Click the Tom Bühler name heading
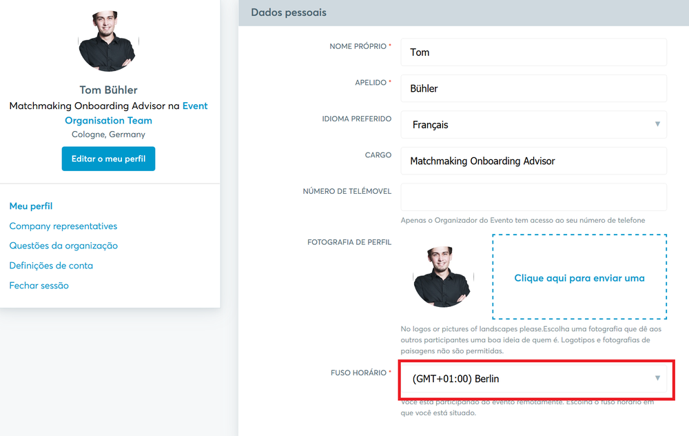Image resolution: width=689 pixels, height=436 pixels. (109, 90)
